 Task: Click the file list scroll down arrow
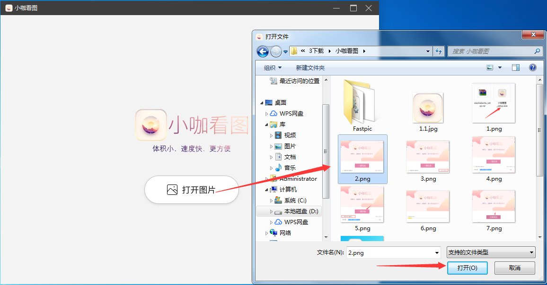540,237
